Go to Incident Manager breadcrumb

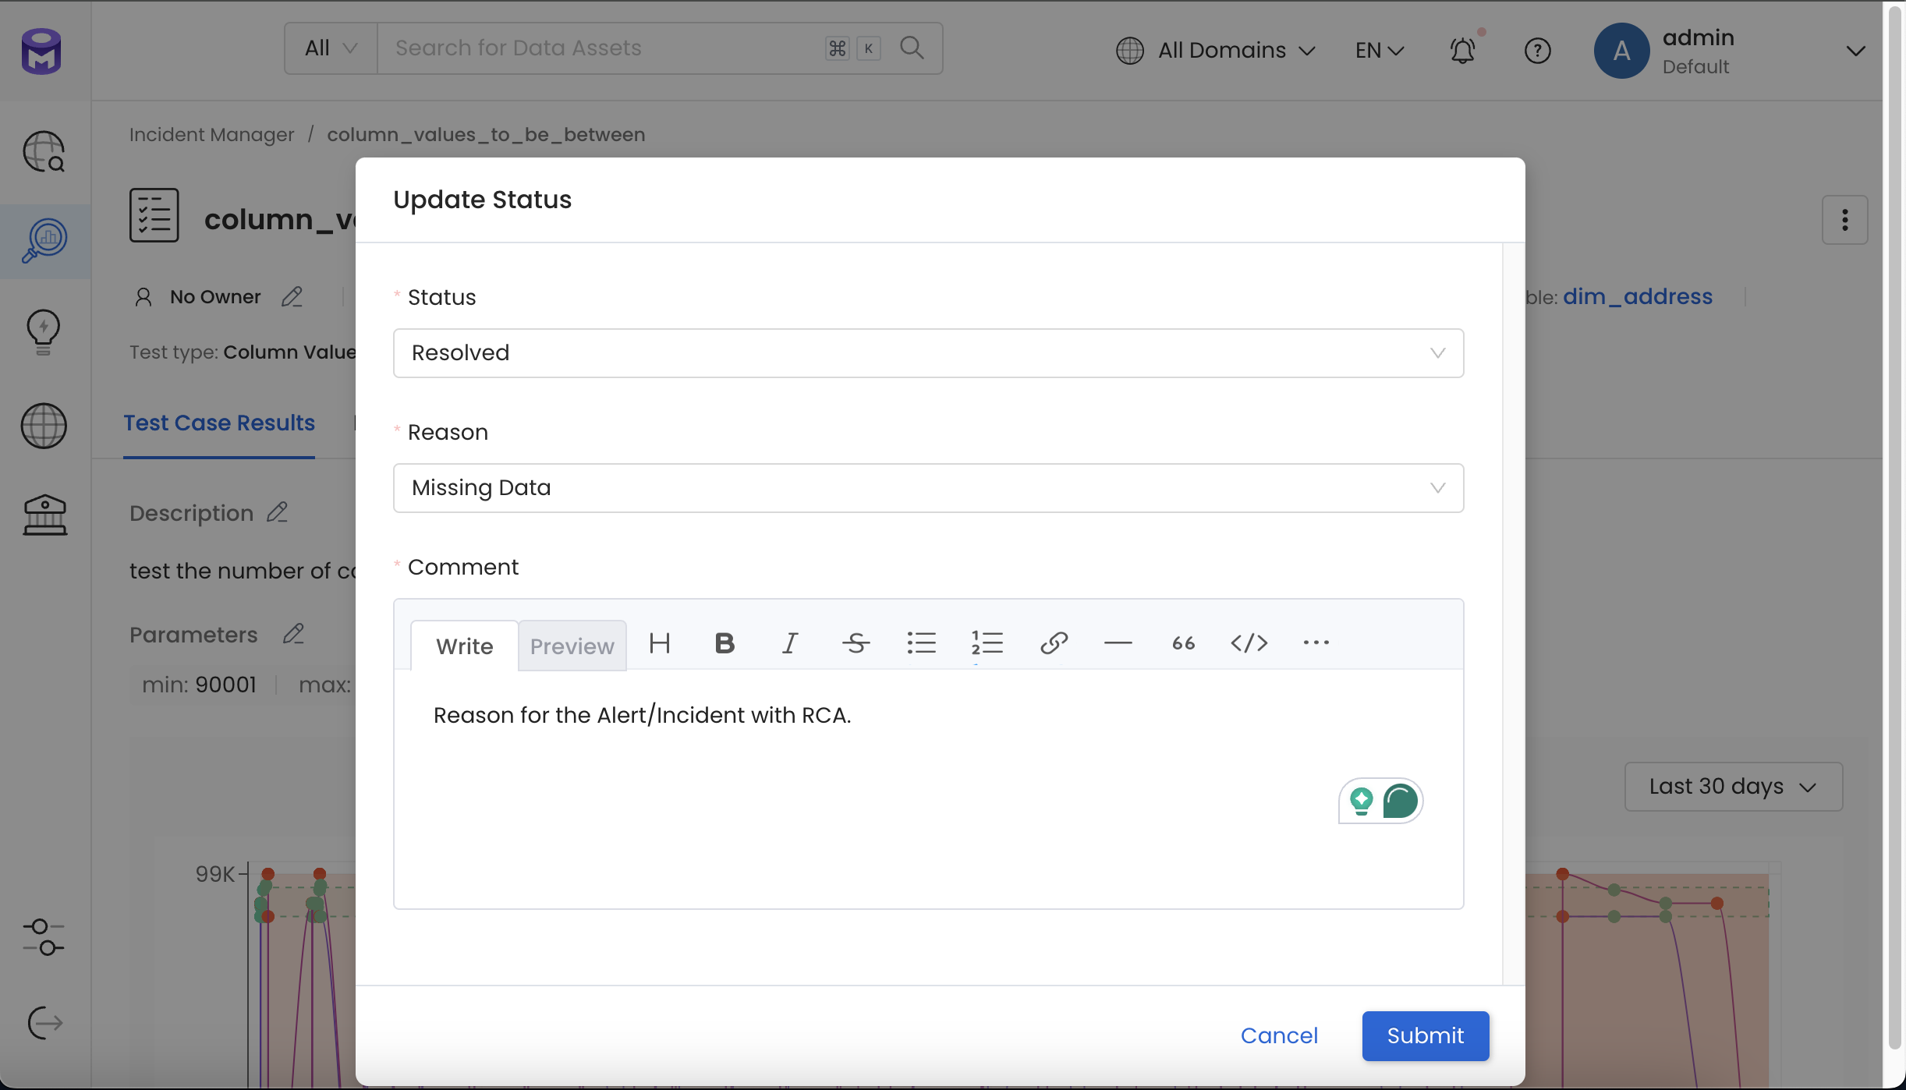211,135
